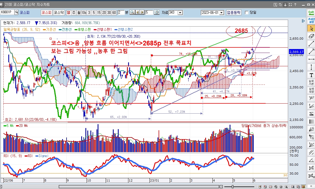Click bottom magnifier search icon
This screenshot has height=189, width=315.
286,187
